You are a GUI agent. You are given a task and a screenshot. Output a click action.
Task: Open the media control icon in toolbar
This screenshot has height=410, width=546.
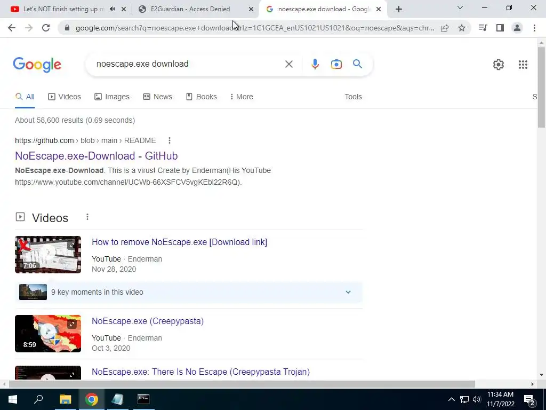483,28
